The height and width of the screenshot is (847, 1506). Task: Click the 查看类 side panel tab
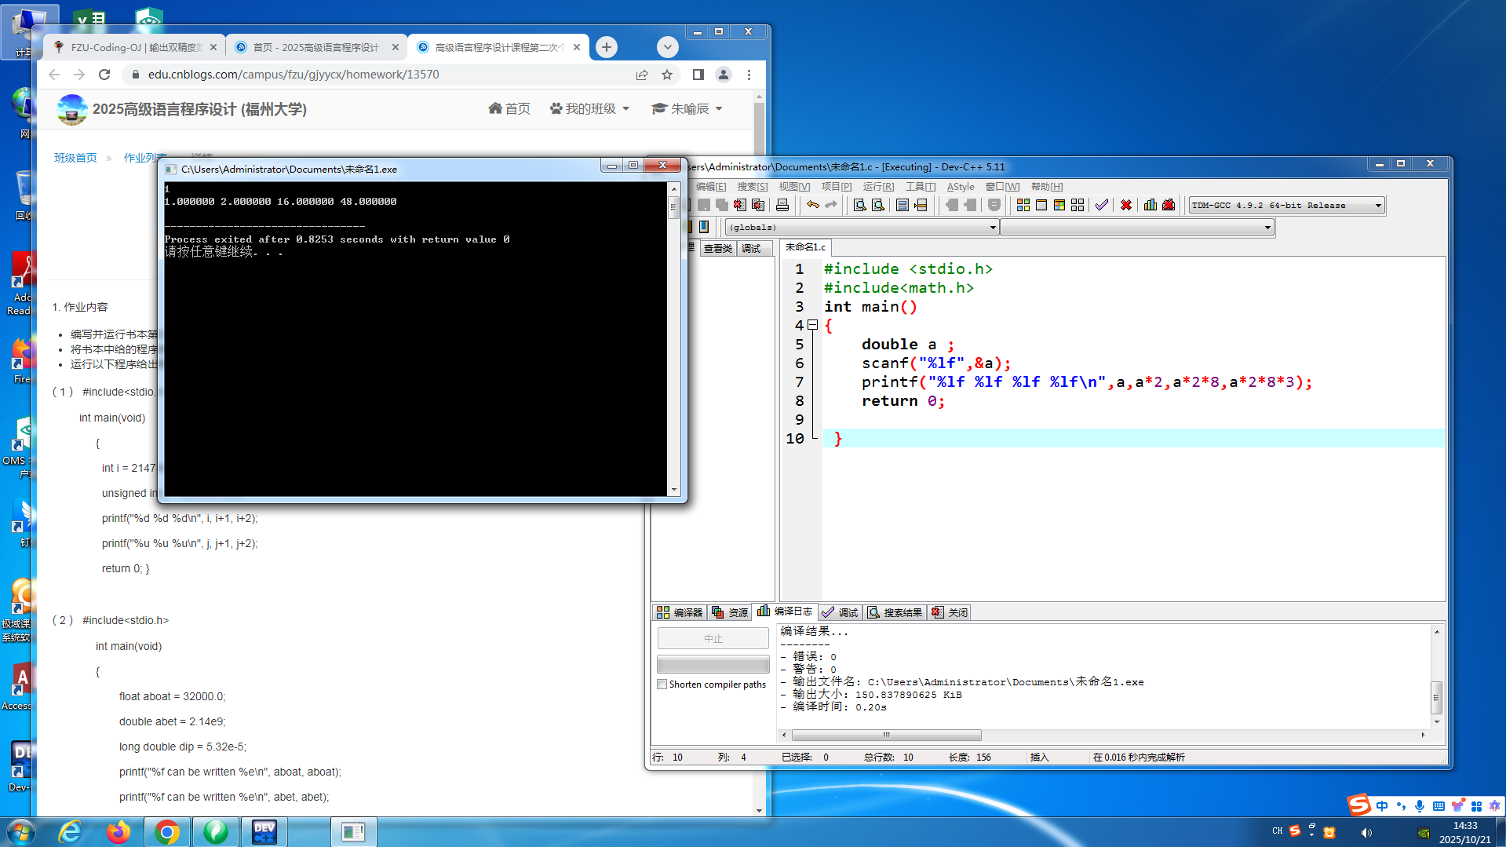point(717,249)
